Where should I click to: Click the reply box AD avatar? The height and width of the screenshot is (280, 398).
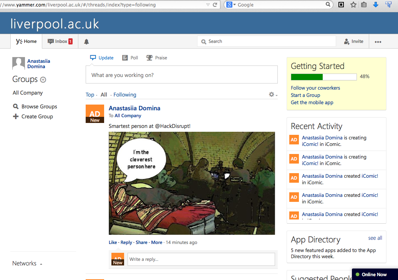pyautogui.click(x=118, y=259)
